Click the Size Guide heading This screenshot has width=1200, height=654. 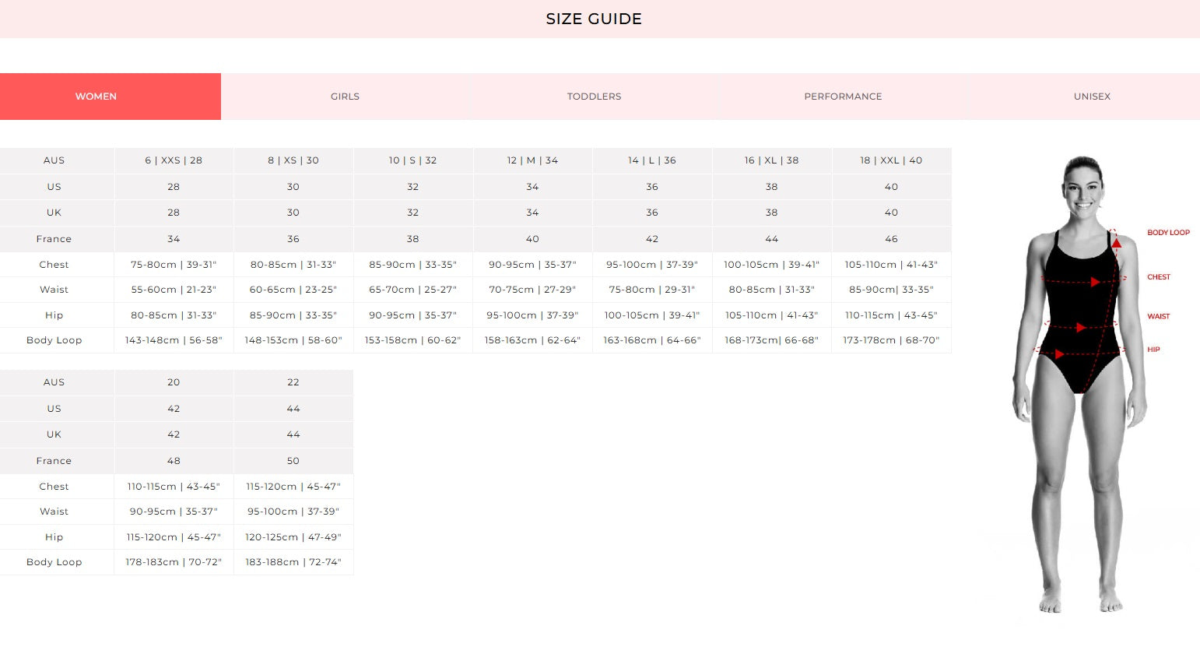point(594,19)
